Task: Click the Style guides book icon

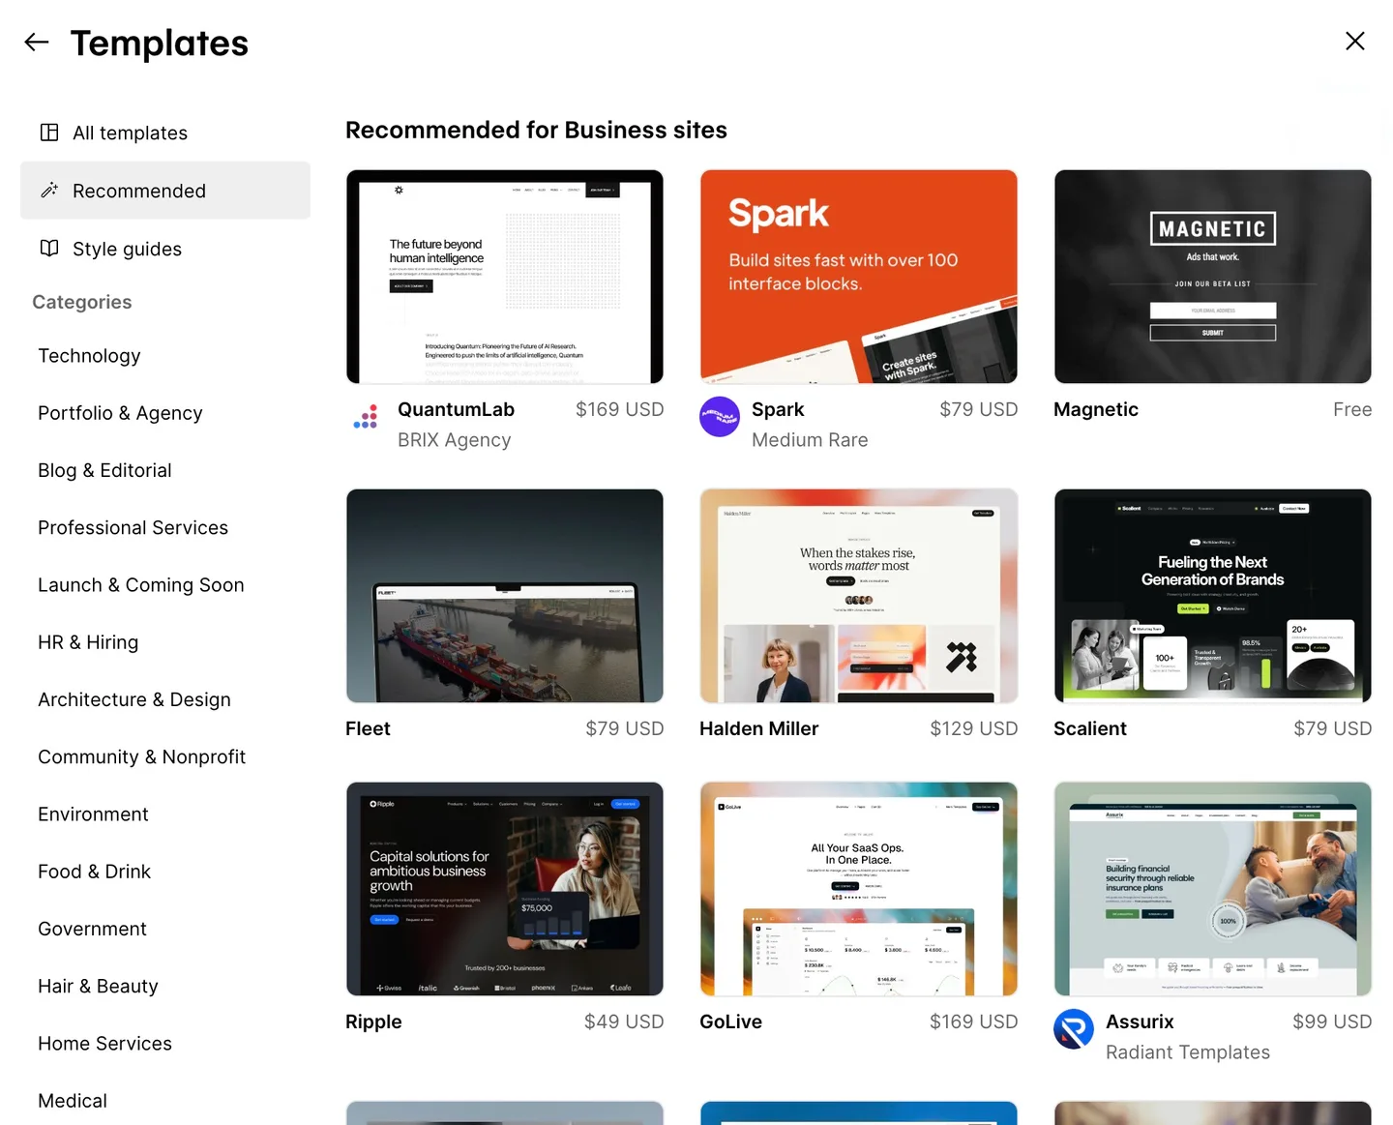Action: click(x=49, y=249)
